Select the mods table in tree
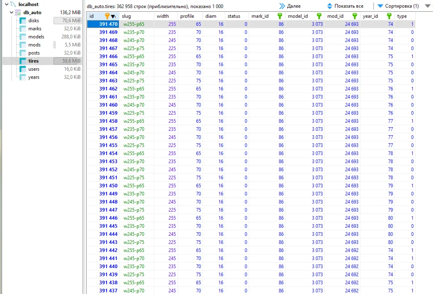 (34, 45)
